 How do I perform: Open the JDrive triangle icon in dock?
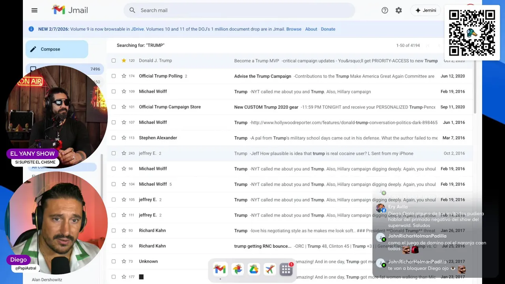coord(254,269)
